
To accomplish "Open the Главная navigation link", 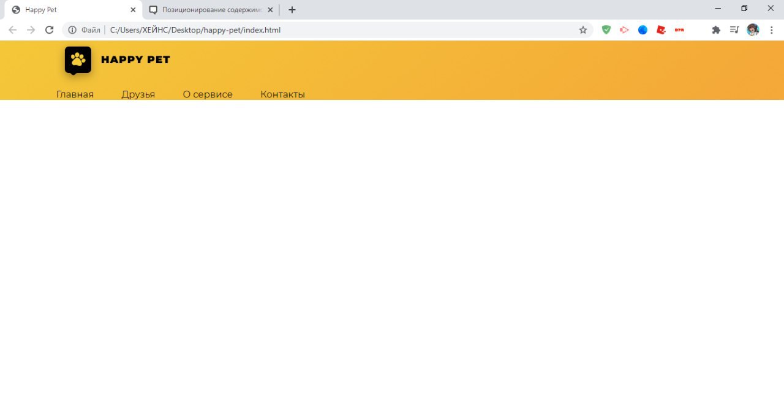I will tap(75, 94).
